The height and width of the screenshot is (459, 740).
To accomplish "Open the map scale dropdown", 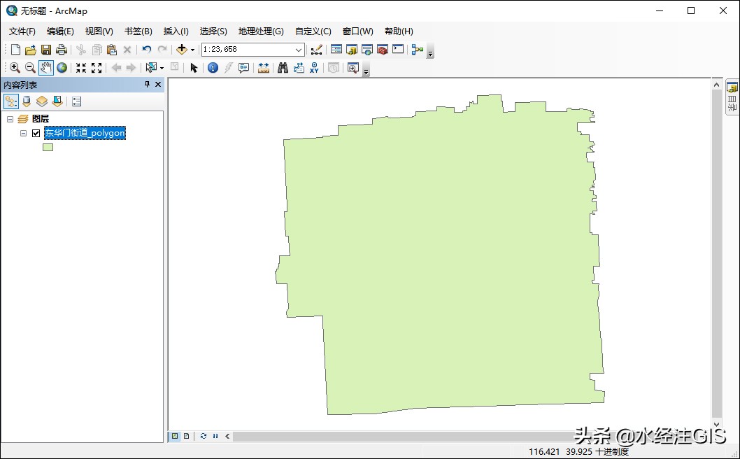I will click(x=298, y=50).
